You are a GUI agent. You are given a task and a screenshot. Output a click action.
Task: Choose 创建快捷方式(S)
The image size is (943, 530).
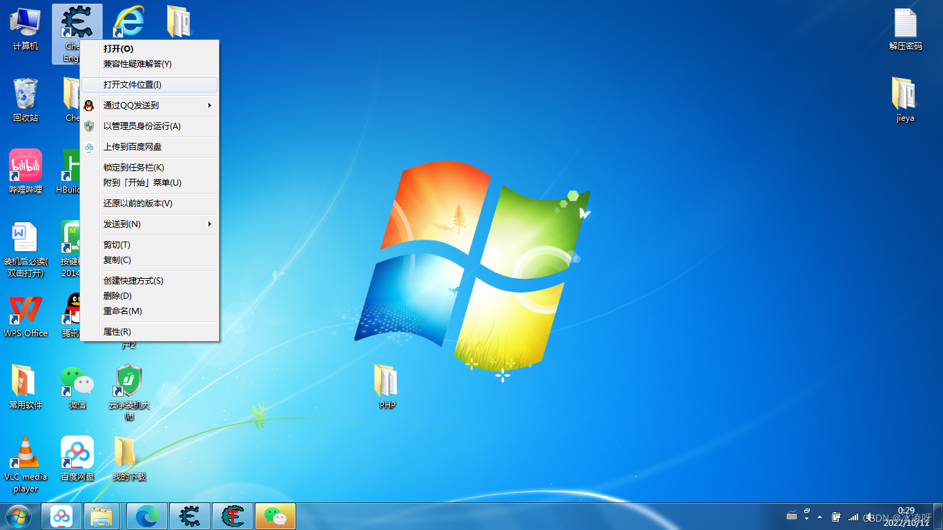150,281
